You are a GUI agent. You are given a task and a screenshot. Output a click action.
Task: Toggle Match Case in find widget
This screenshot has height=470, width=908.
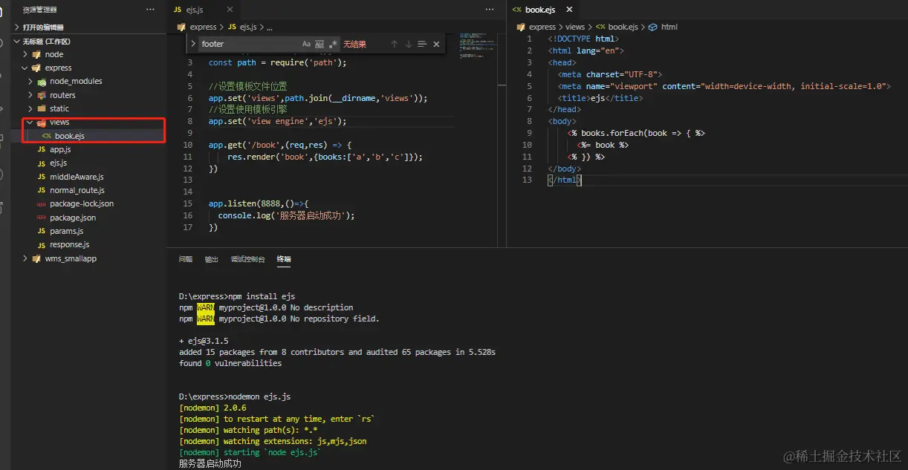306,45
